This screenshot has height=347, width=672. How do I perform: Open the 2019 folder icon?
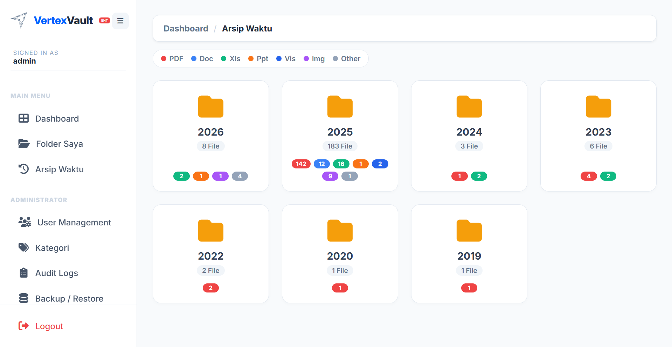point(469,231)
